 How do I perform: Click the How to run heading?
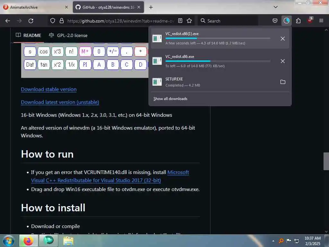47,154
